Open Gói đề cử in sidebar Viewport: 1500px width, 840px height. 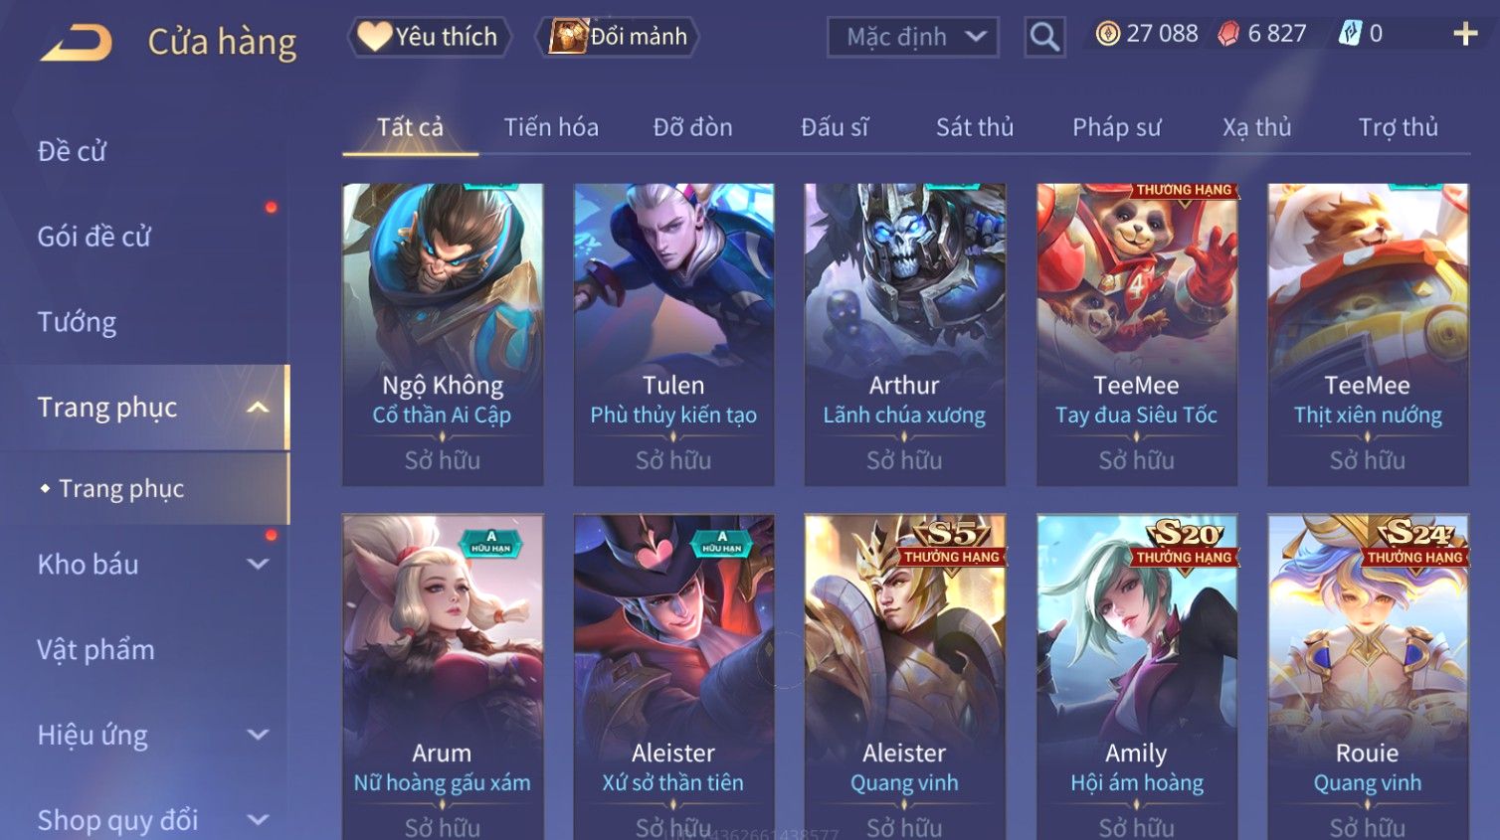(94, 237)
